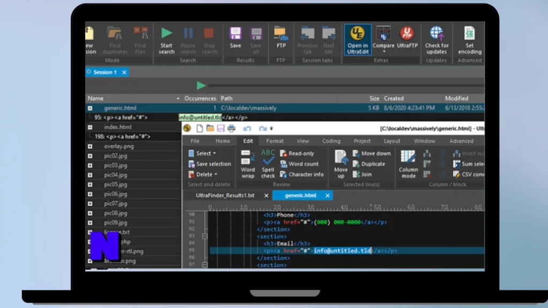Undo the last edit in UltraEdit
This screenshot has width=548, height=308.
(247, 128)
